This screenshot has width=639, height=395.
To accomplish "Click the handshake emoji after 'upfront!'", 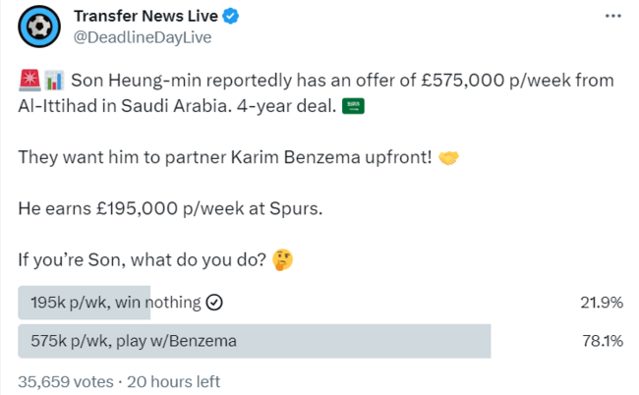I will coord(446,156).
